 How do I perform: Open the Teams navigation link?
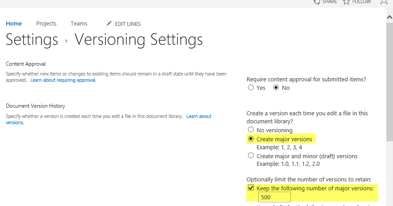coord(79,24)
